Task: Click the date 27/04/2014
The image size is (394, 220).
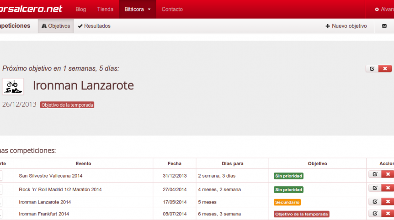Action: click(x=175, y=189)
